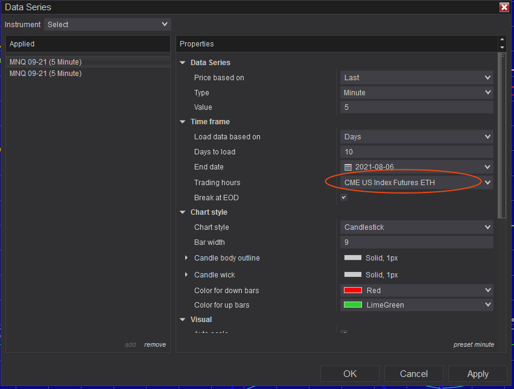Click the preset minute link

[474, 344]
